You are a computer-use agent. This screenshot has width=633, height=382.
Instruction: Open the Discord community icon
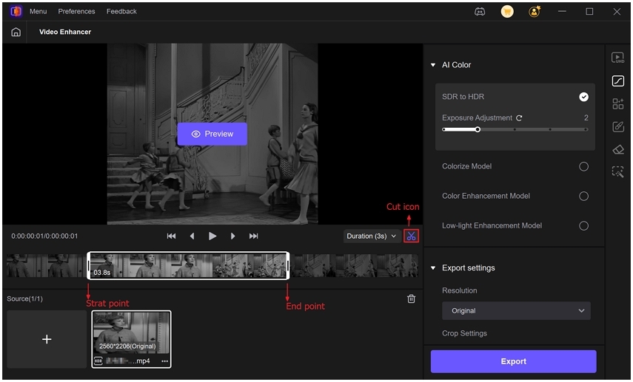point(480,12)
